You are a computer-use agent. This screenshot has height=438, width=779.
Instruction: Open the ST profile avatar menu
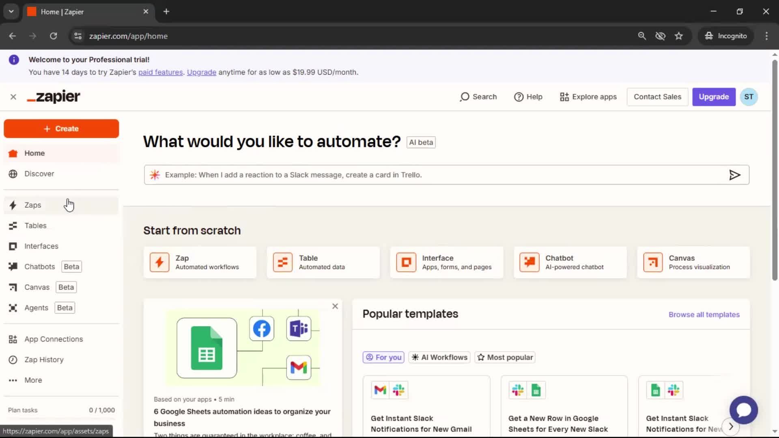click(x=749, y=97)
